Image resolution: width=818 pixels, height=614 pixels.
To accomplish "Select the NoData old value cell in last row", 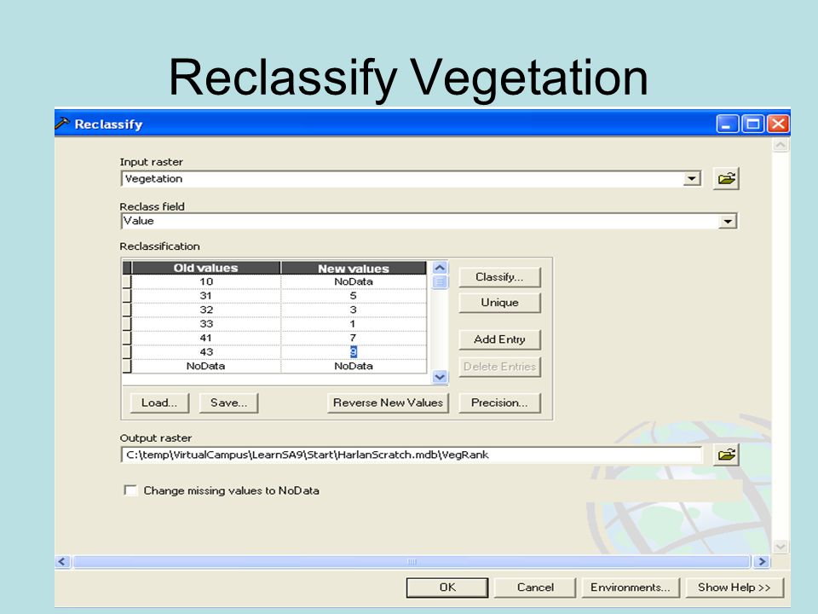I will [206, 367].
